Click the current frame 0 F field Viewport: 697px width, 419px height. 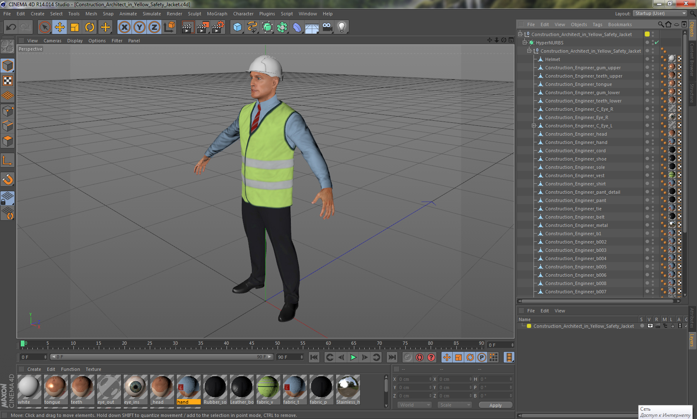click(x=501, y=345)
